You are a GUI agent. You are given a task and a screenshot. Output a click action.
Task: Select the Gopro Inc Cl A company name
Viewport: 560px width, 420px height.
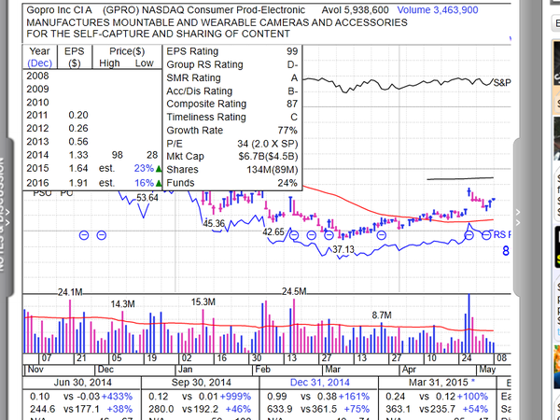[59, 10]
